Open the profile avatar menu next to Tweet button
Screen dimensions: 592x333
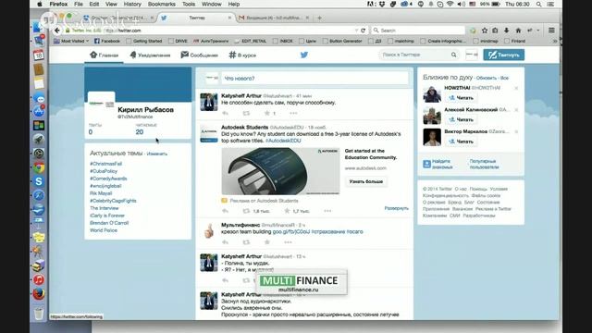coord(472,55)
